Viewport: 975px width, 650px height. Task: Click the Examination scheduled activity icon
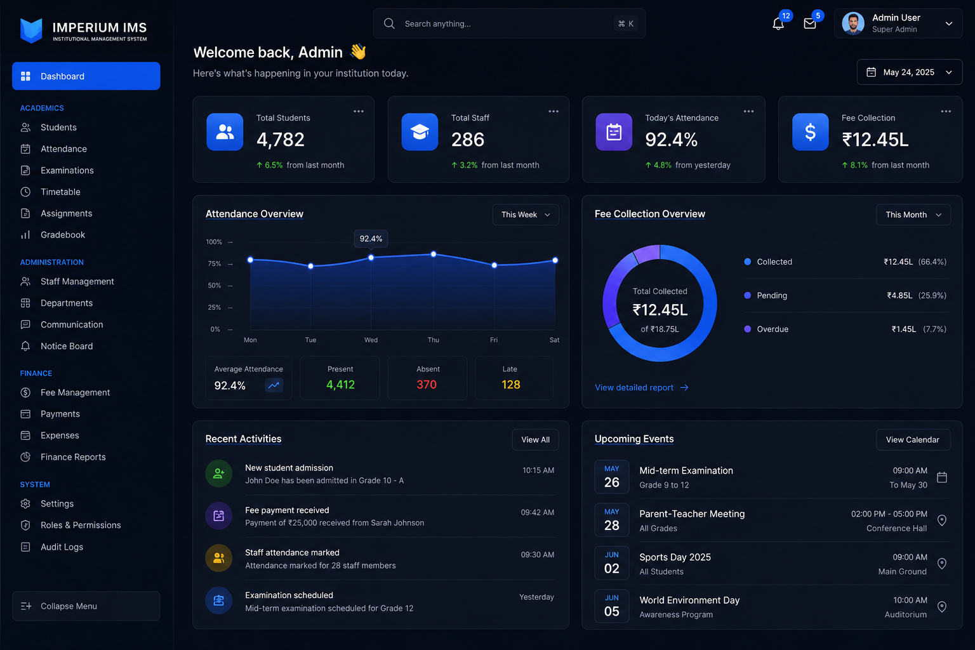[x=218, y=600]
